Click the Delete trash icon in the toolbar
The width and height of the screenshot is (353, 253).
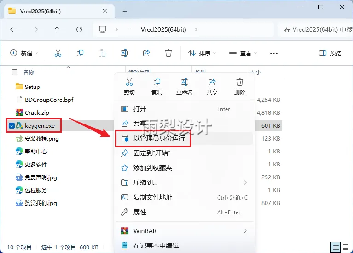click(168, 53)
